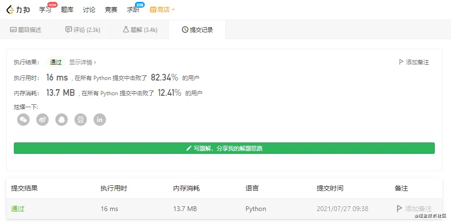Click the 备注 column header

click(401, 188)
